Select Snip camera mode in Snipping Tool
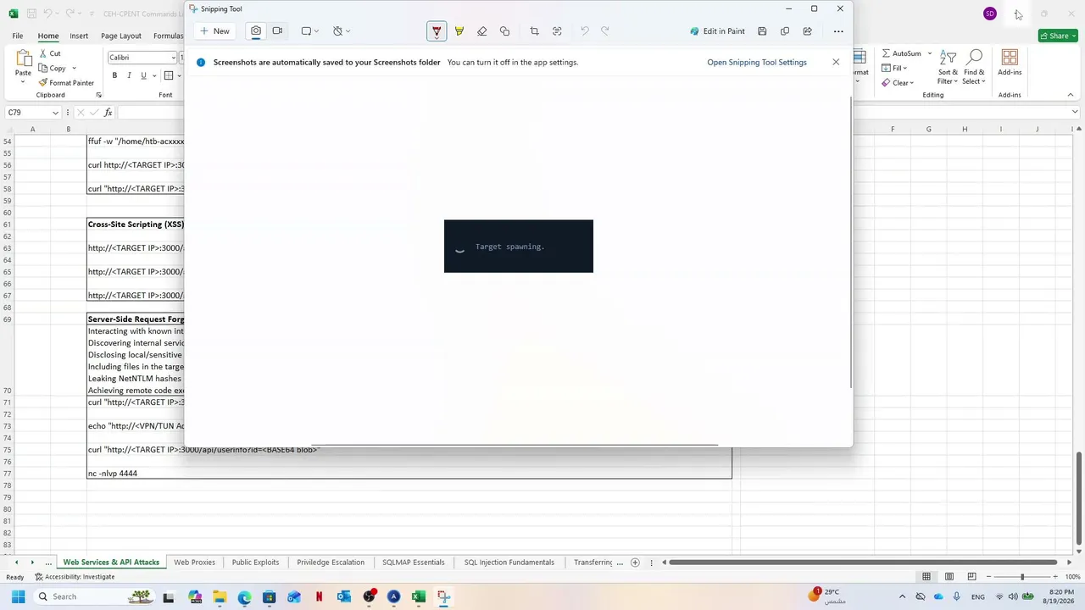The image size is (1085, 610). [256, 31]
